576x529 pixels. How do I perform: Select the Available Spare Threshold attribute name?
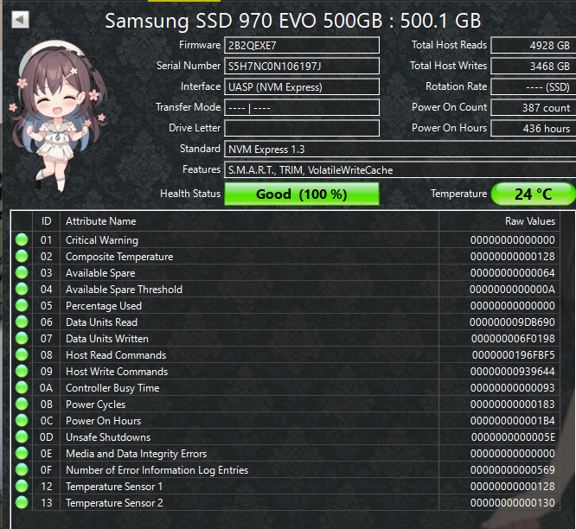coord(124,290)
